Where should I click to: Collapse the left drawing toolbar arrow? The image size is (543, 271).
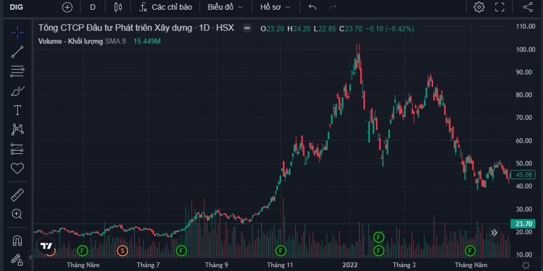coord(31,257)
